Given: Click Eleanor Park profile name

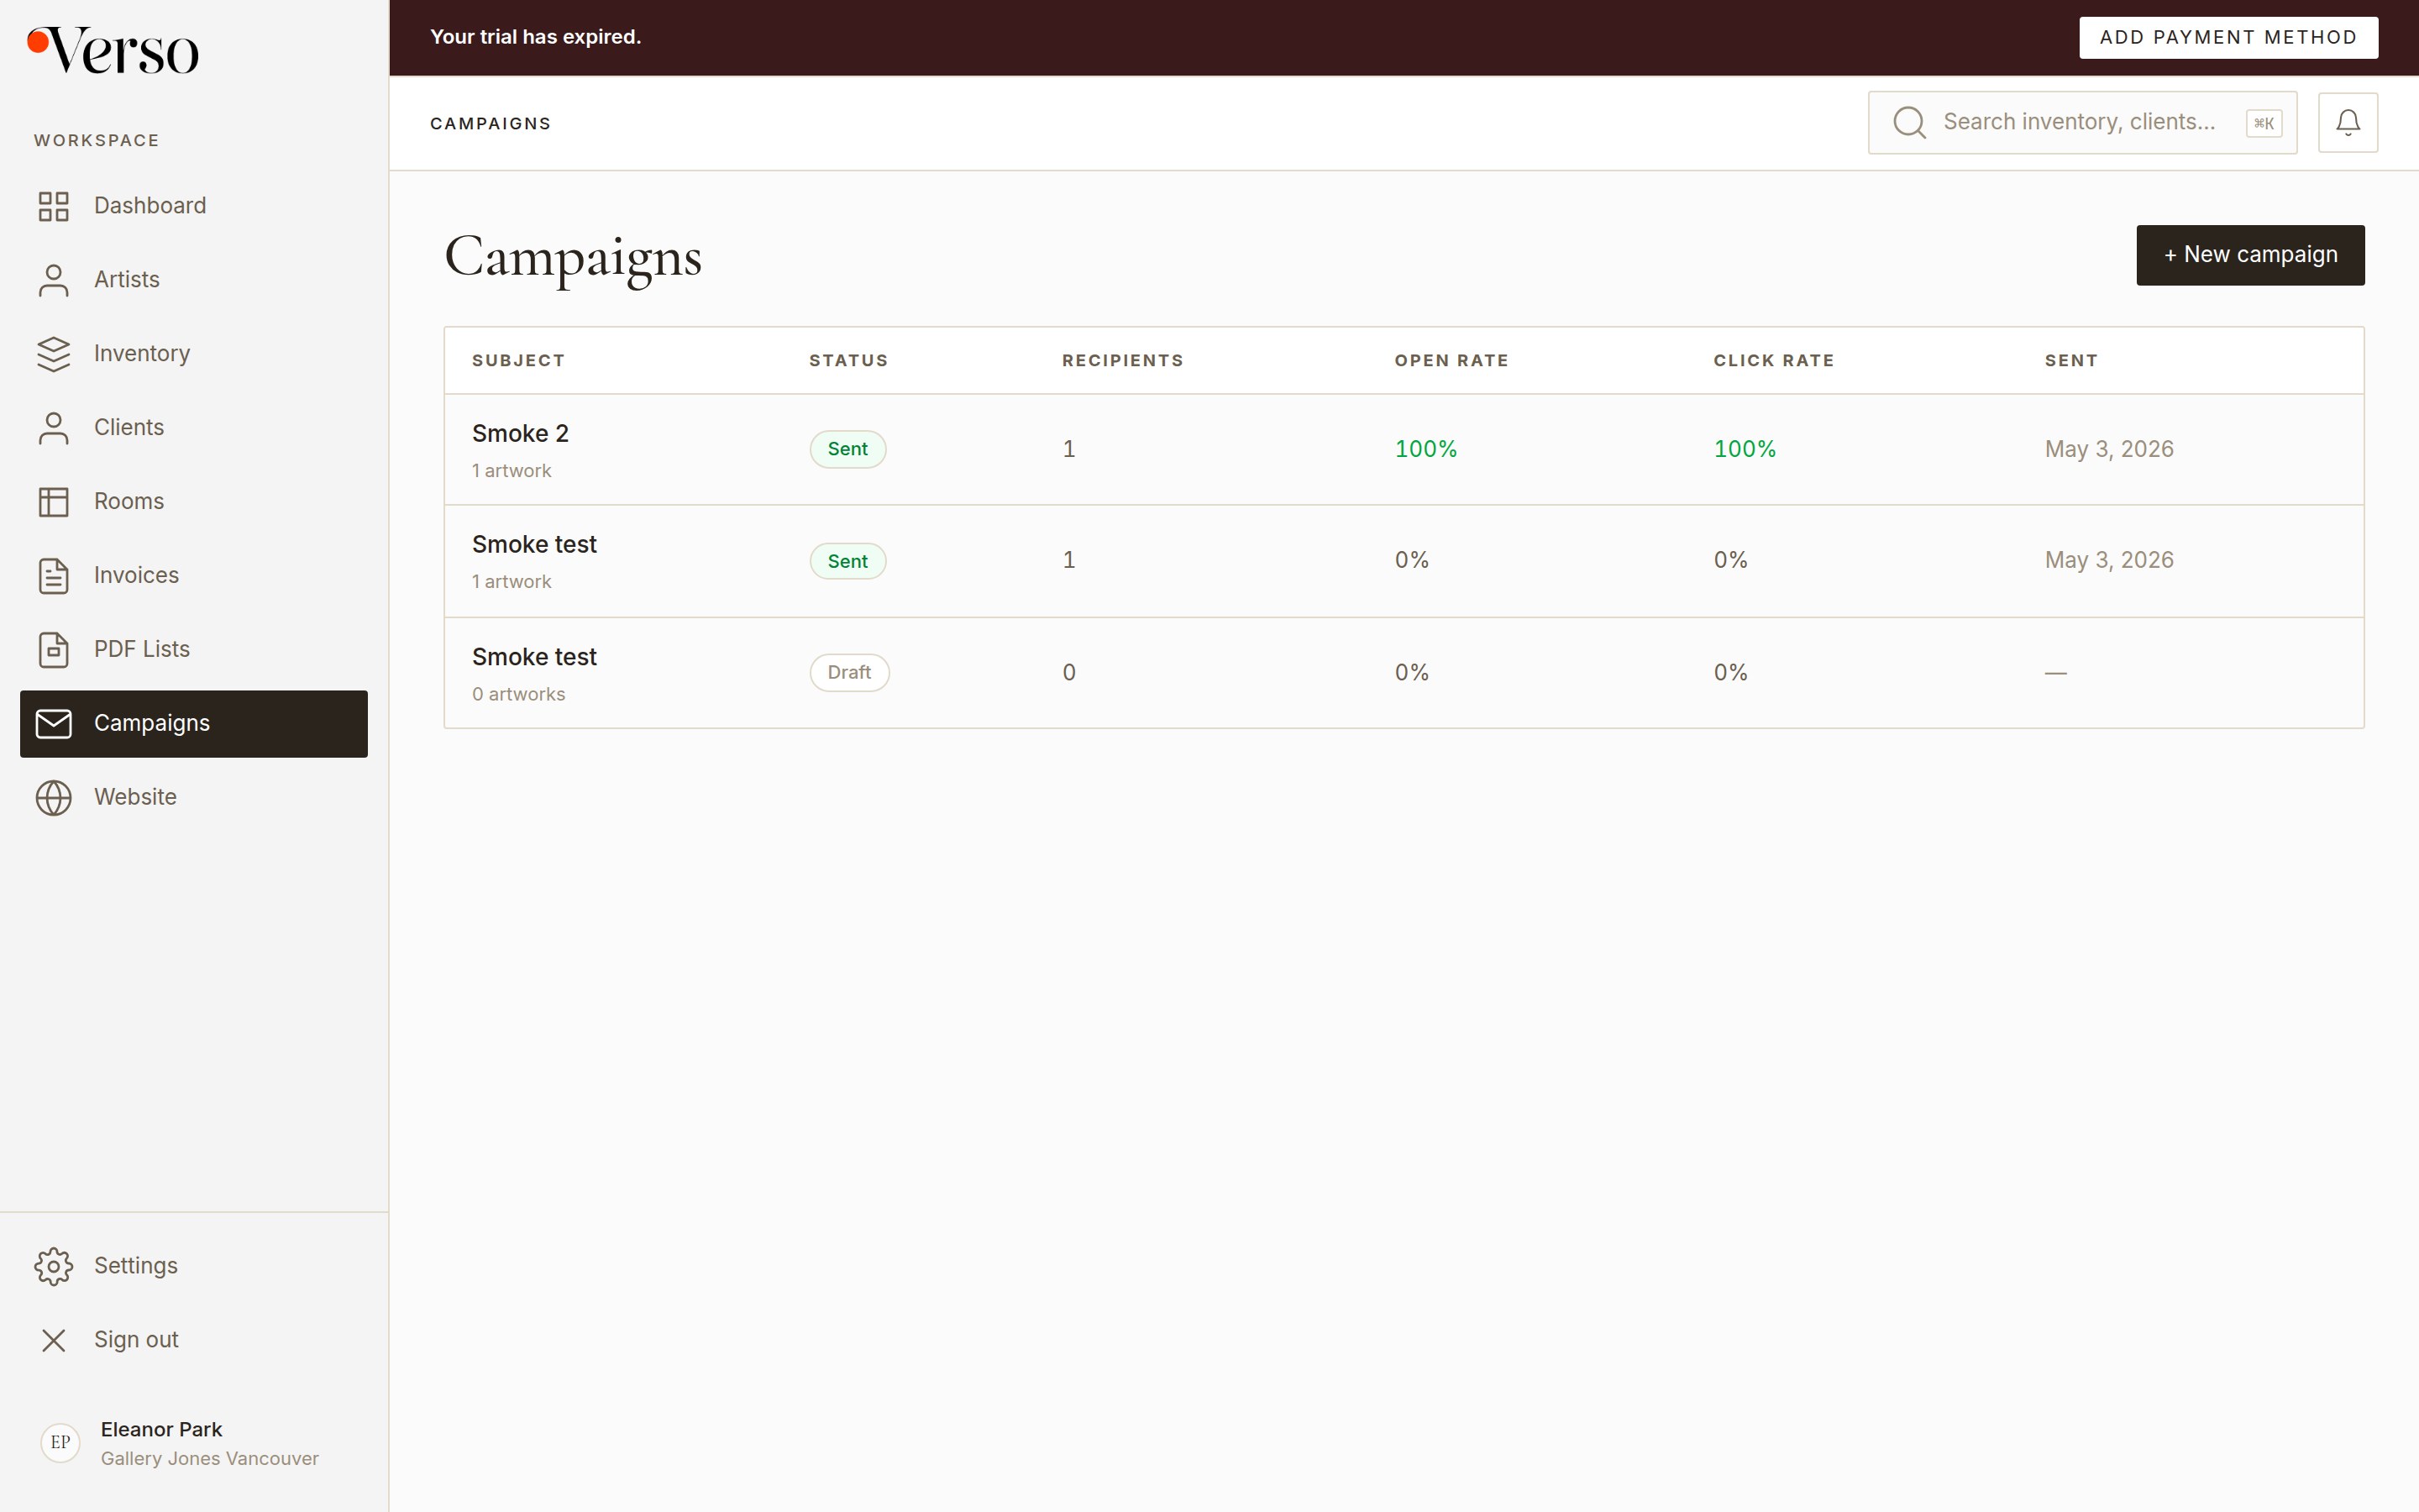Looking at the screenshot, I should pos(161,1430).
